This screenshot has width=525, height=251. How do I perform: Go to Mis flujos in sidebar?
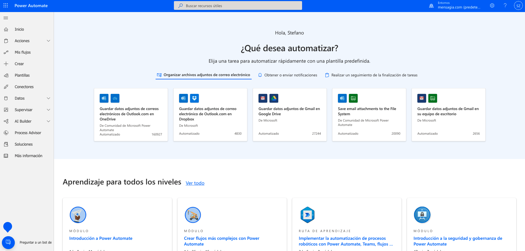[23, 52]
